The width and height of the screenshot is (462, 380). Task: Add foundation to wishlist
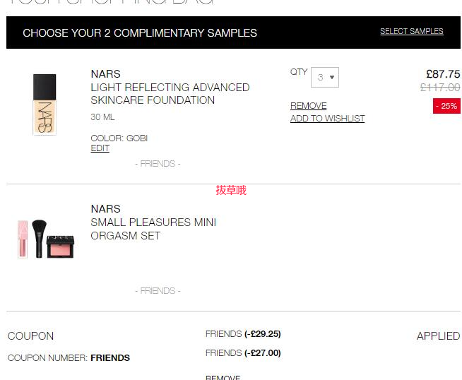[327, 119]
